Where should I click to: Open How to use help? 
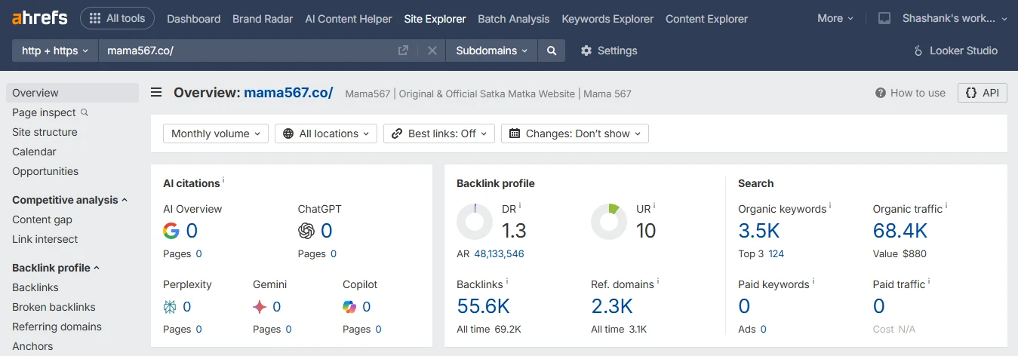(910, 93)
